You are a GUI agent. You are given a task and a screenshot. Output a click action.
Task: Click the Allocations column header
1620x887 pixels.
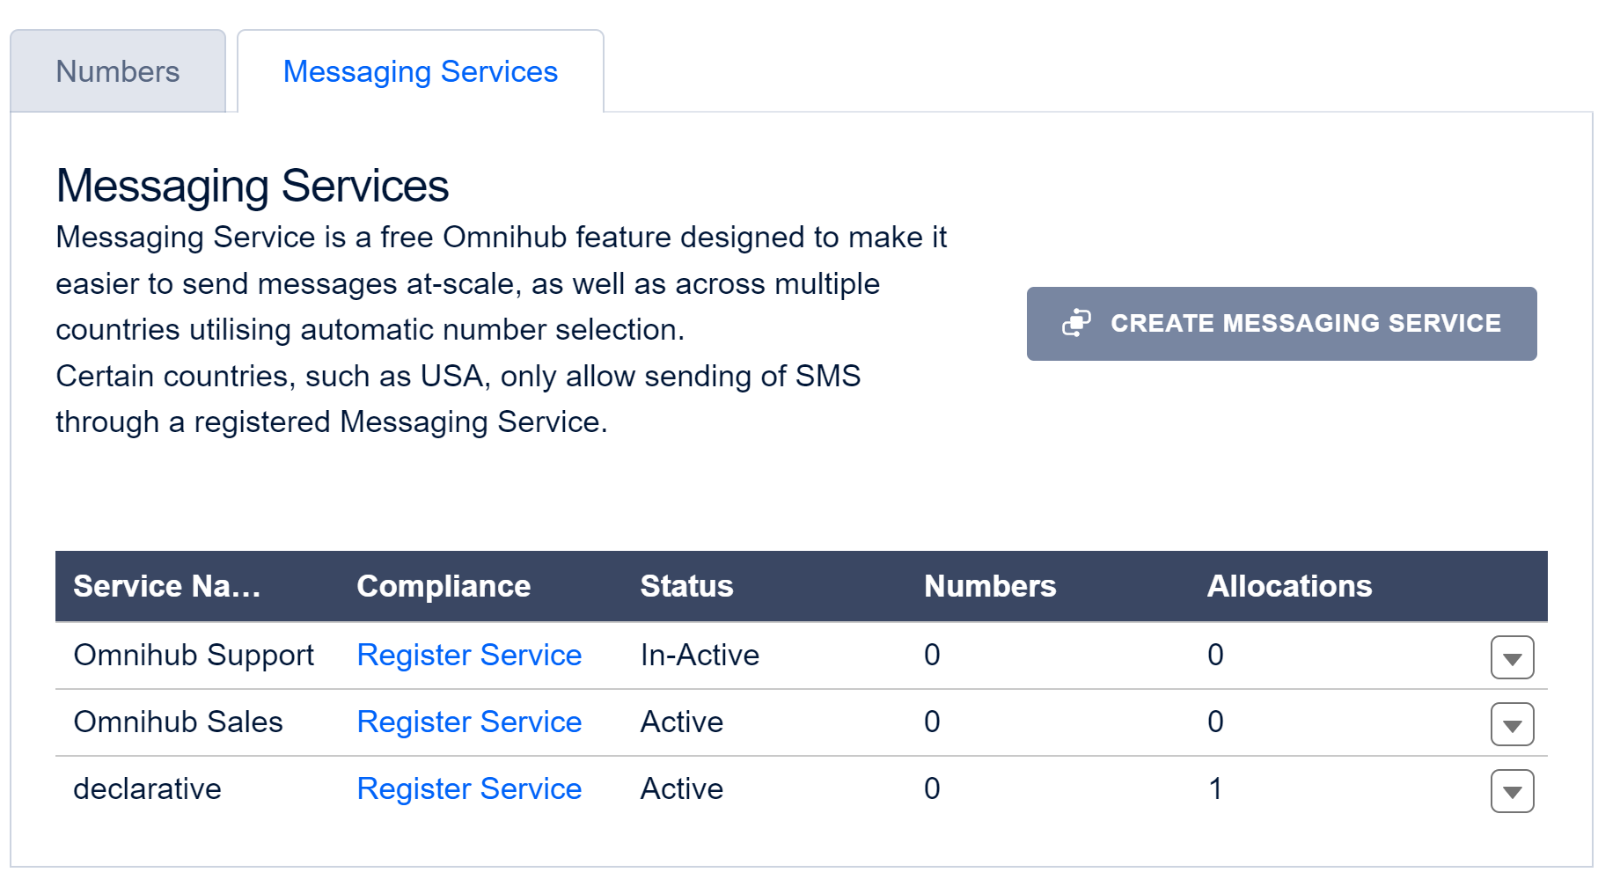click(x=1289, y=586)
